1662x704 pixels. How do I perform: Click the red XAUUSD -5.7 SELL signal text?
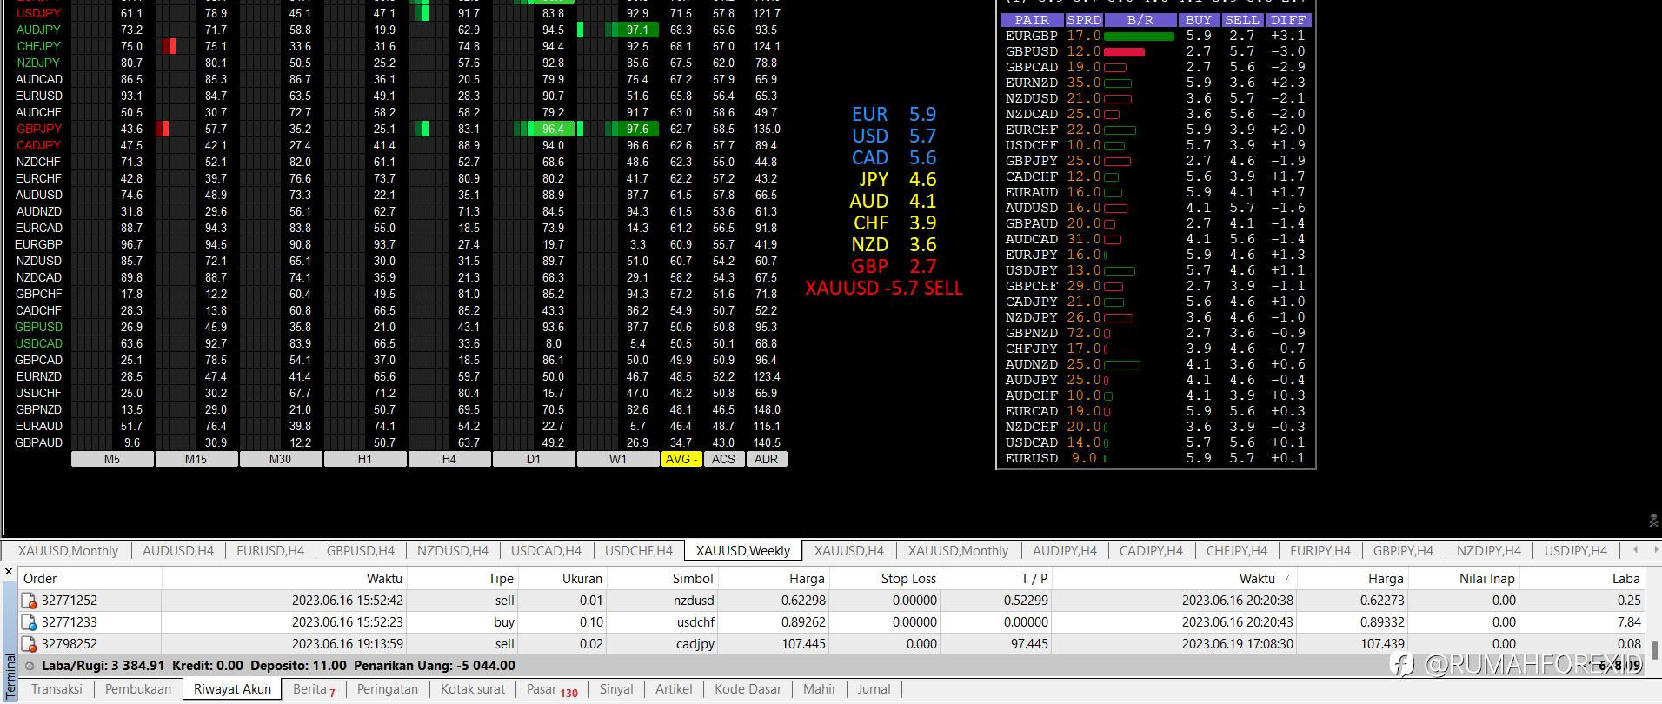[x=884, y=289]
